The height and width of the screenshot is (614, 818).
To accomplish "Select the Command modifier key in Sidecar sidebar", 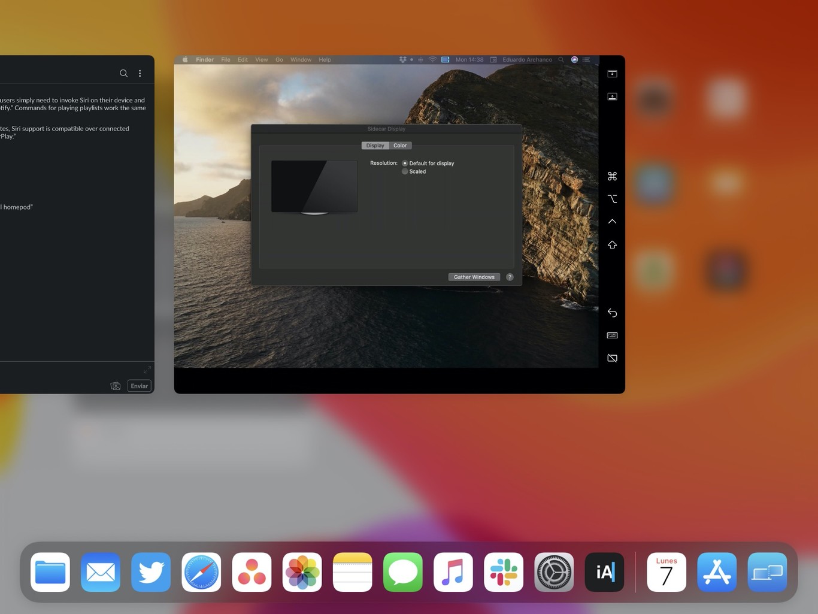I will click(612, 176).
